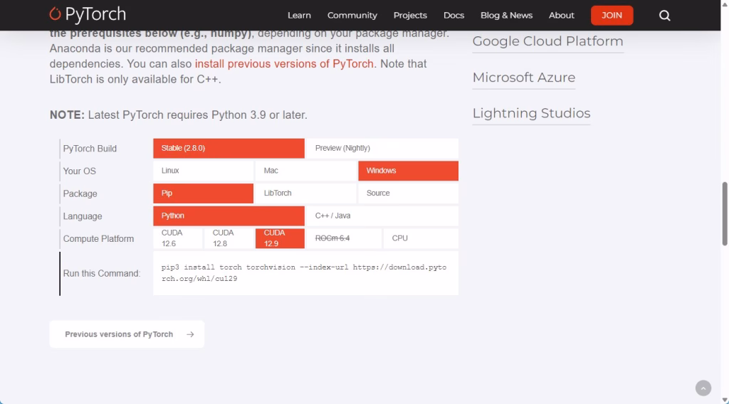Select the CUDA 12.9 compute platform
This screenshot has height=404, width=729.
(x=280, y=238)
